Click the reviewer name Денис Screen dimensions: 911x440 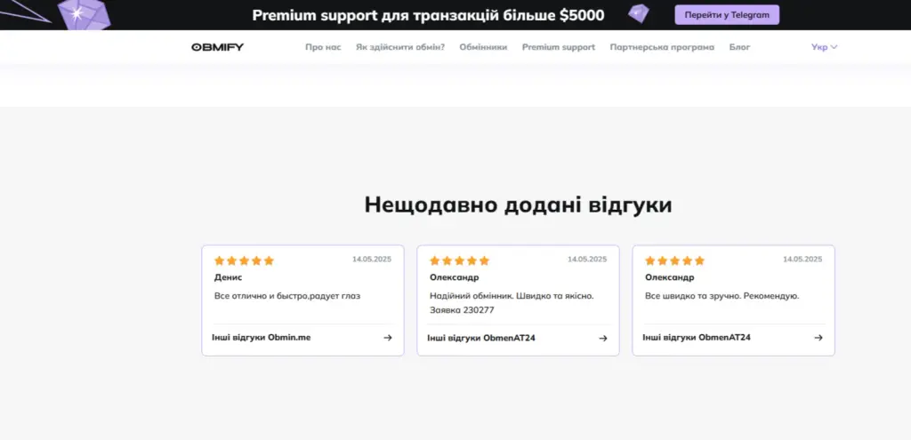pos(229,277)
